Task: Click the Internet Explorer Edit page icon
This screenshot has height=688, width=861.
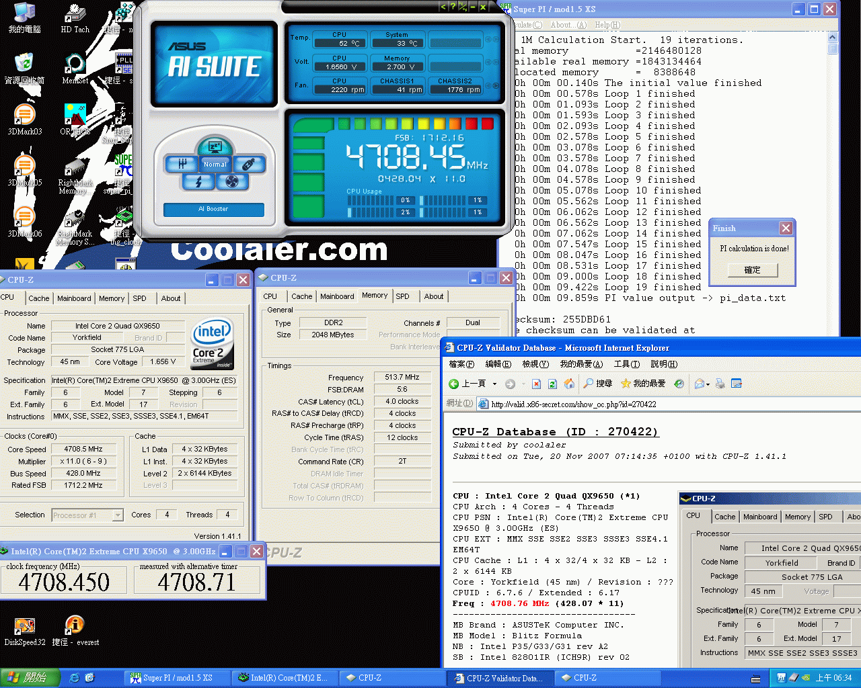Action: click(x=737, y=384)
